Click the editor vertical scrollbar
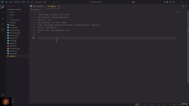Screen dimensions: 189x106 (188, 47)
